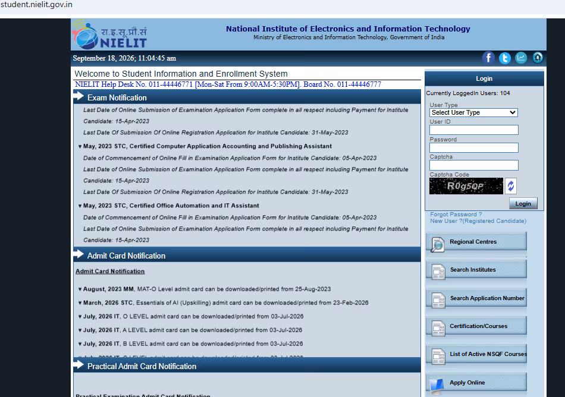This screenshot has width=565, height=397.
Task: Click the List of Active NSQF Courses icon
Action: point(438,357)
